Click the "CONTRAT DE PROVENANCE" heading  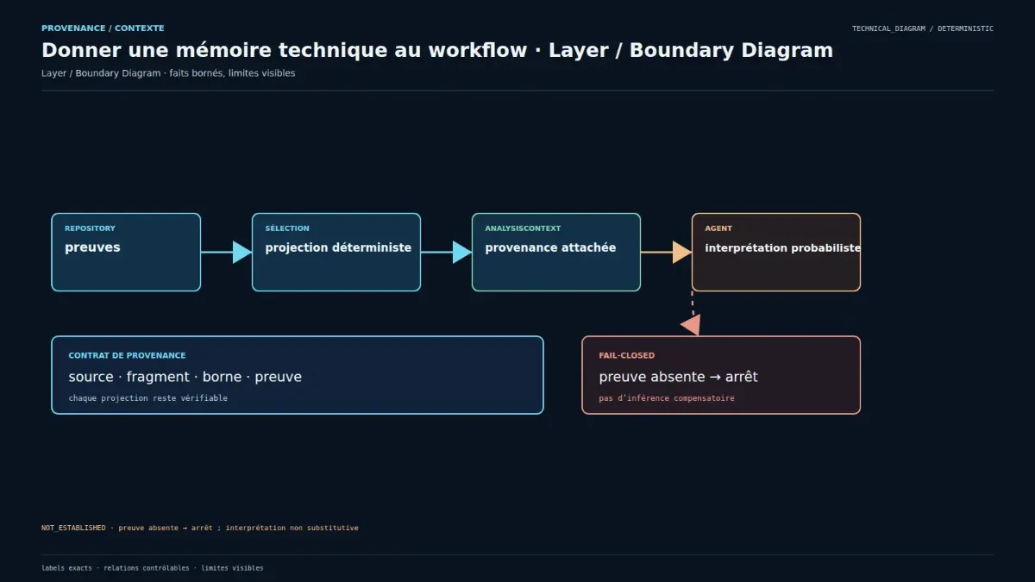[x=127, y=355]
